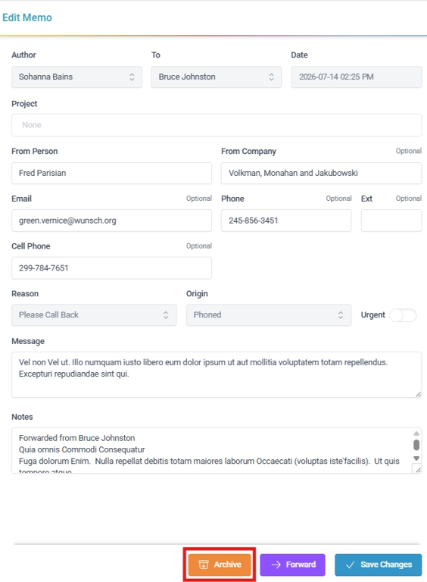Click the Notes scrollbar down arrow
The height and width of the screenshot is (582, 427).
tap(416, 458)
